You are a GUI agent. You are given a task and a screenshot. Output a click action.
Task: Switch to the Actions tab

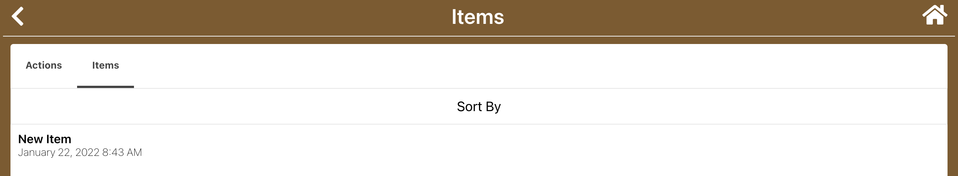pyautogui.click(x=44, y=66)
